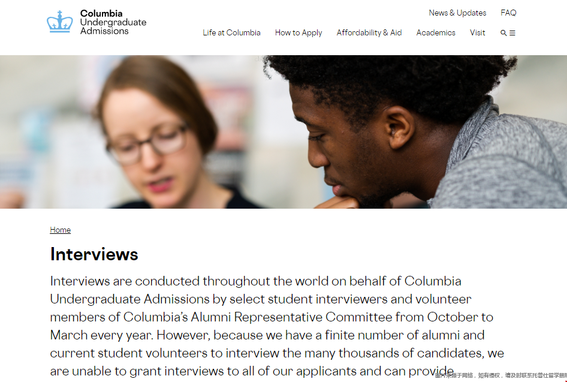The image size is (567, 382).
Task: Open the Visit navigation item
Action: (x=478, y=33)
